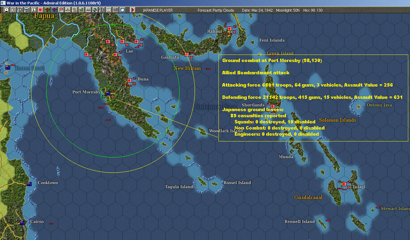Click the striped list toolbar icon
This screenshot has width=410, height=240.
coord(116,10)
